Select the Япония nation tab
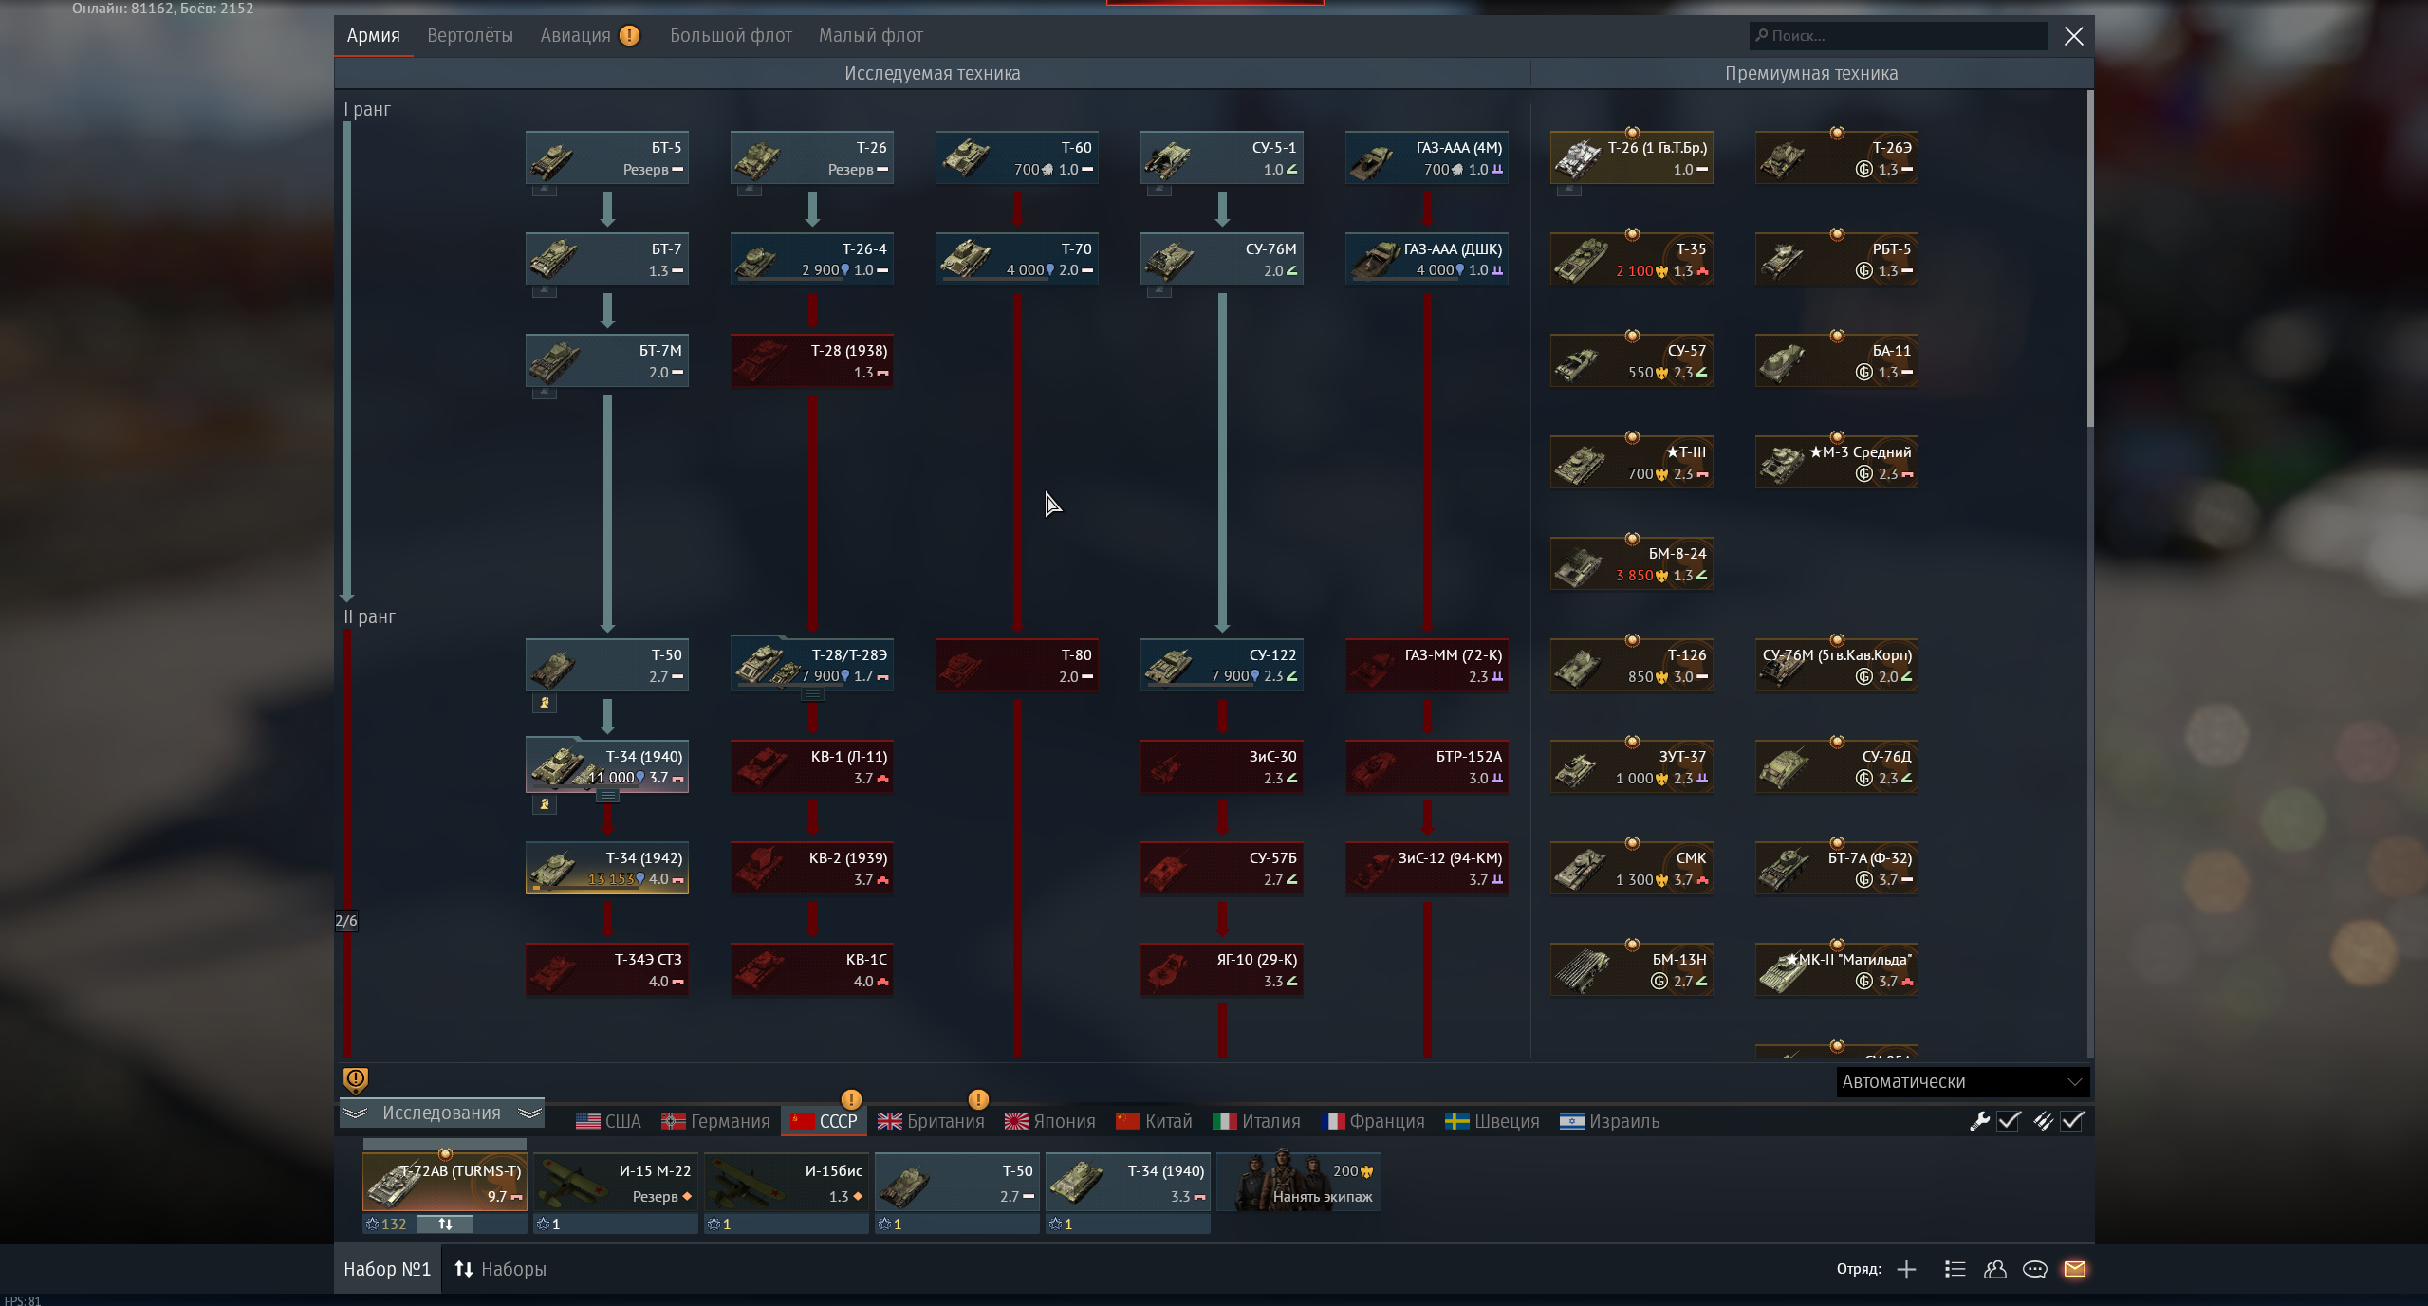2428x1306 pixels. click(x=1049, y=1121)
